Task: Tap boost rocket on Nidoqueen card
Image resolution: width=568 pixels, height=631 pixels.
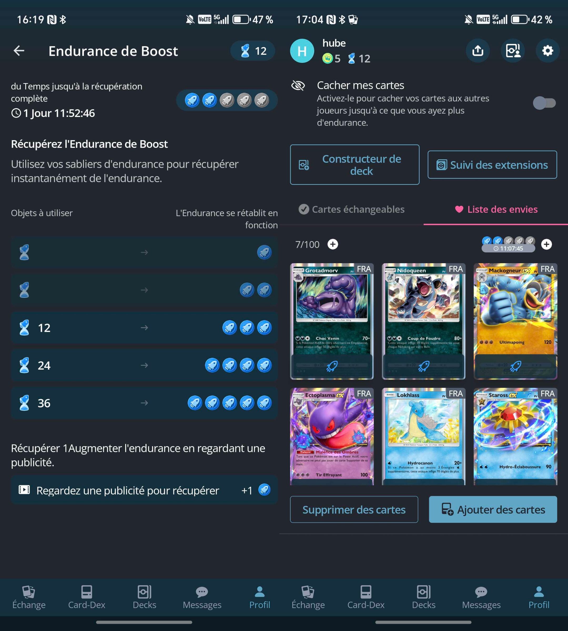Action: coord(424,366)
